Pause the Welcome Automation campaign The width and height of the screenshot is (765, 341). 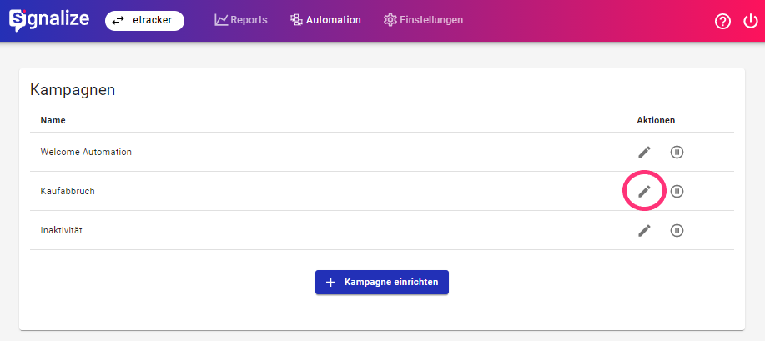(x=677, y=153)
